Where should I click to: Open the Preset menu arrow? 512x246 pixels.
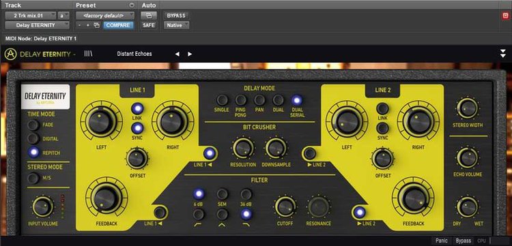[x=132, y=5]
